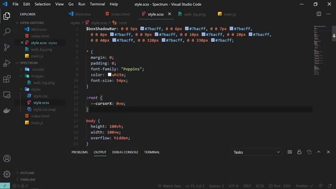Image resolution: width=336 pixels, height=189 pixels.
Task: Close the style.scss editor tab
Action: click(170, 14)
